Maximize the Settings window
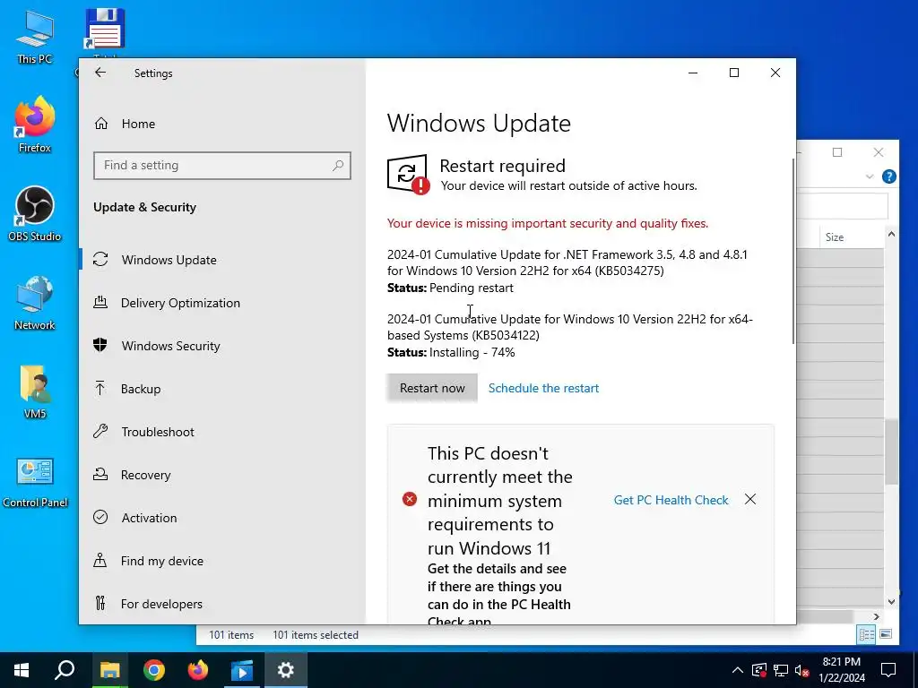Viewport: 918px width, 688px height. [x=734, y=73]
